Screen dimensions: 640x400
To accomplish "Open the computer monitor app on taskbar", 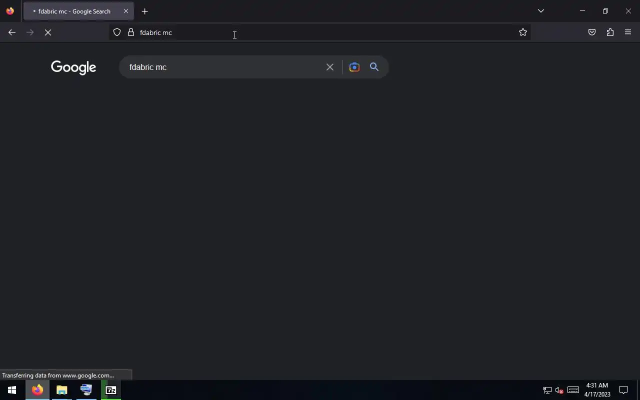I will pyautogui.click(x=86, y=390).
